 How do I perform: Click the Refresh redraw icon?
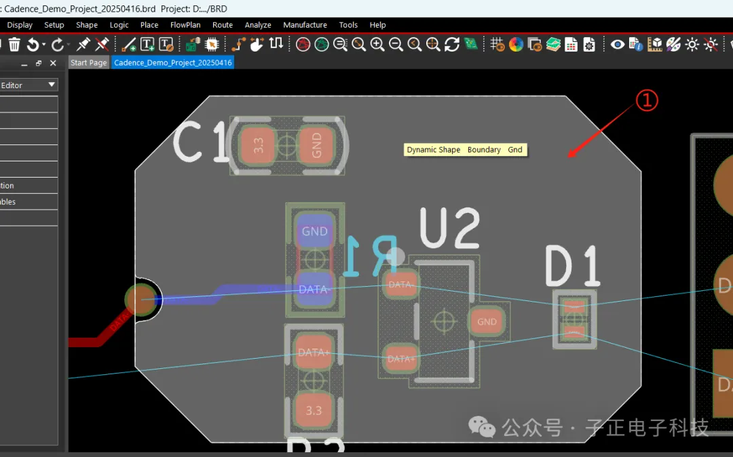point(452,44)
